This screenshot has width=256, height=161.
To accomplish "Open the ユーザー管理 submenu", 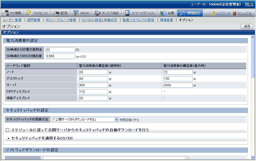I will tap(12, 20).
